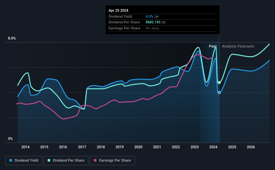Click the 2022 x-axis label
The image size is (275, 170).
click(x=176, y=147)
